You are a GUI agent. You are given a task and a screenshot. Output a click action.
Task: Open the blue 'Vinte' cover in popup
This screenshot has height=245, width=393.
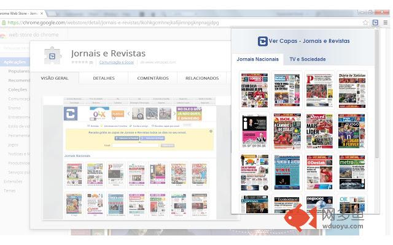click(287, 173)
